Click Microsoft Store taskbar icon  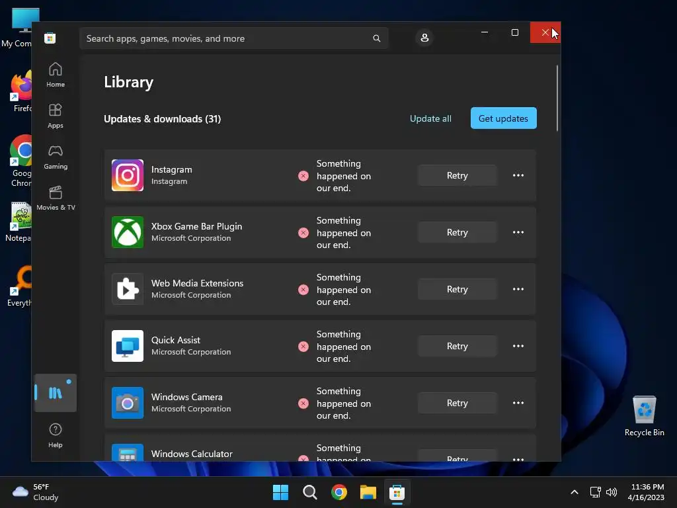[397, 492]
